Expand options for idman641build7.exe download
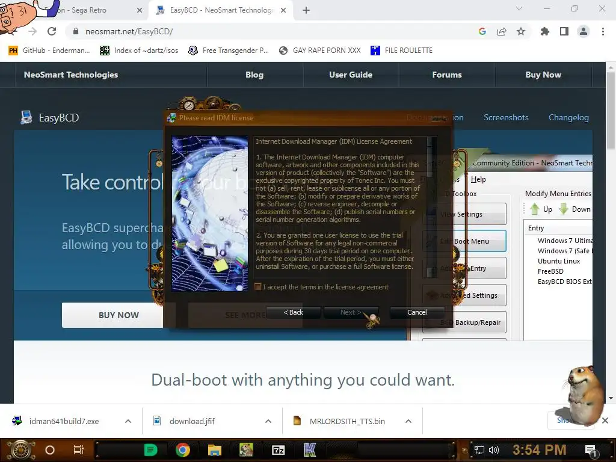Image resolution: width=616 pixels, height=462 pixels. point(128,421)
